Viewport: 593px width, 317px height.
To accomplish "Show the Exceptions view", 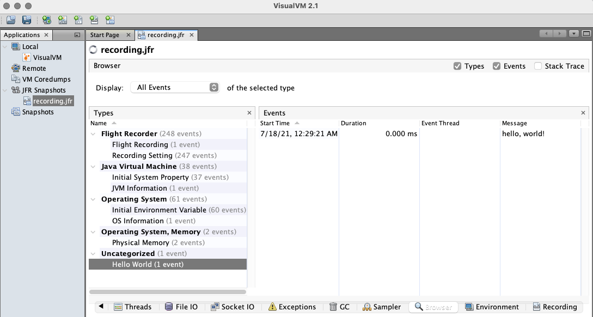I will pos(292,307).
